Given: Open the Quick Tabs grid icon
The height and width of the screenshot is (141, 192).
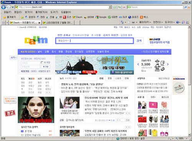Looking at the screenshot, I should (3, 23).
